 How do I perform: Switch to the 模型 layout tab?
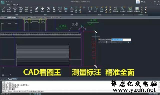pyautogui.click(x=10, y=79)
